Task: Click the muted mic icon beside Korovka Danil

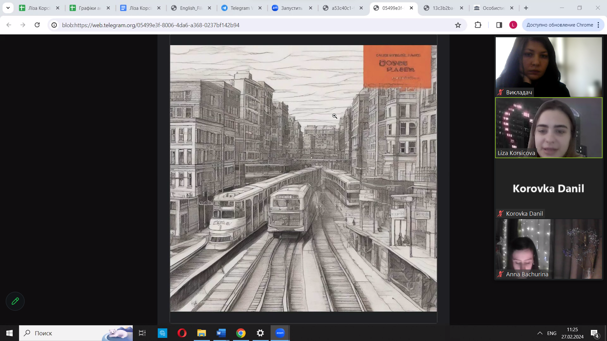Action: pos(500,213)
